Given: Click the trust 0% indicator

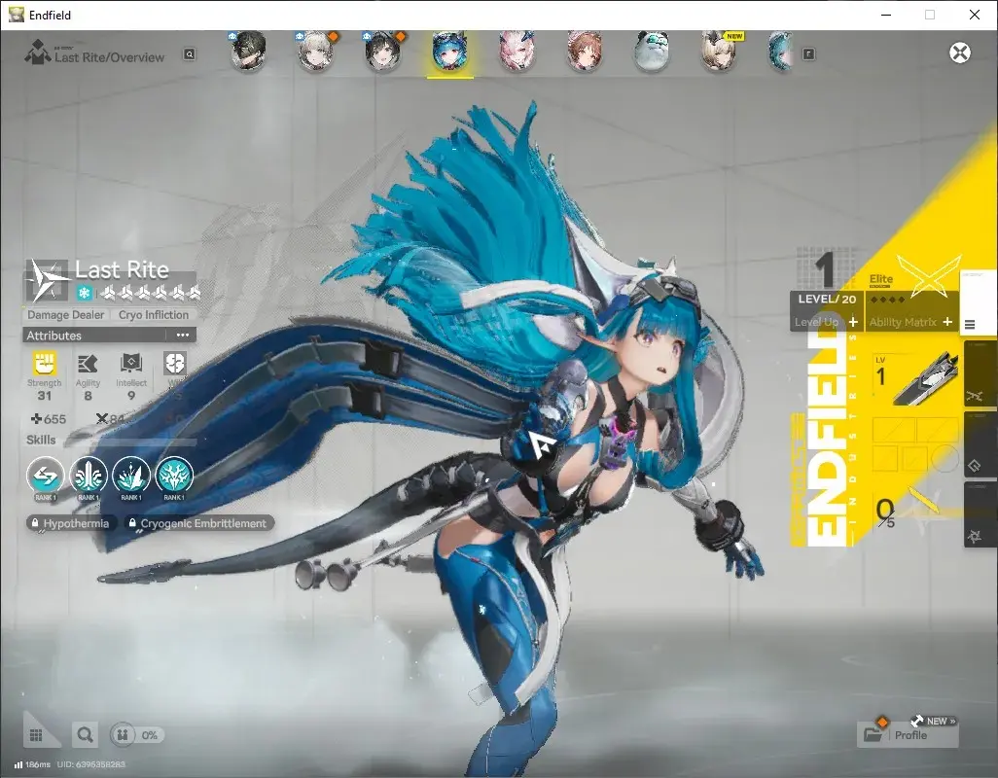Looking at the screenshot, I should click(x=137, y=735).
